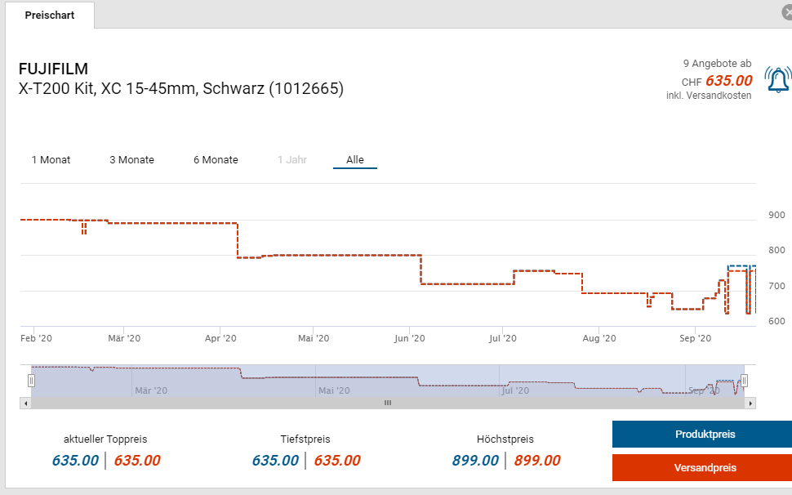Click the navigator scrollbar left arrow
Viewport: 792px width, 495px height.
pyautogui.click(x=25, y=403)
